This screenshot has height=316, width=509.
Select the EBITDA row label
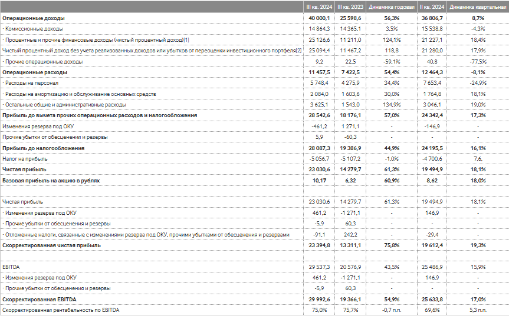click(11, 267)
